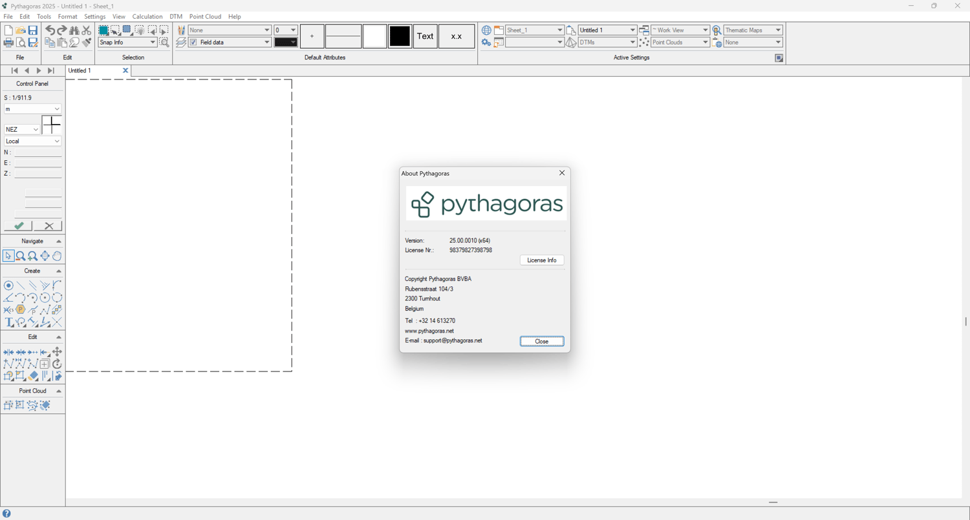Open the Snap Info dropdown

tap(127, 43)
